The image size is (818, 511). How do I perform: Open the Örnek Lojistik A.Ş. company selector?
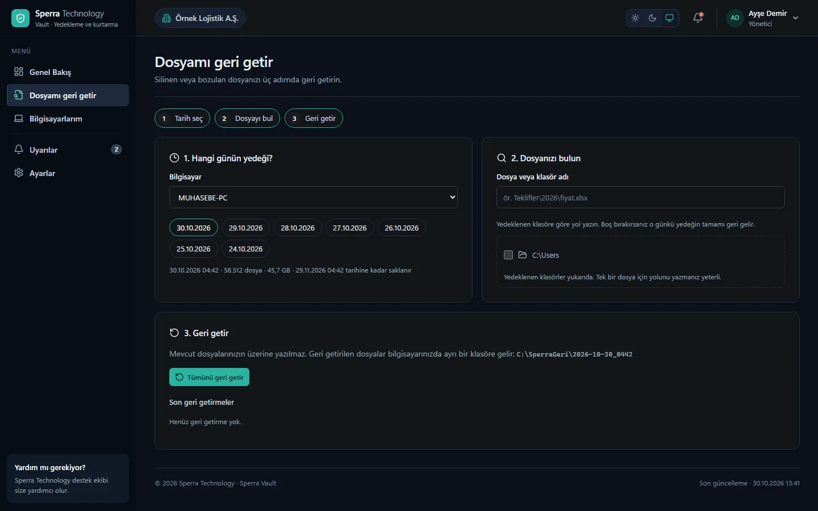[x=200, y=18]
